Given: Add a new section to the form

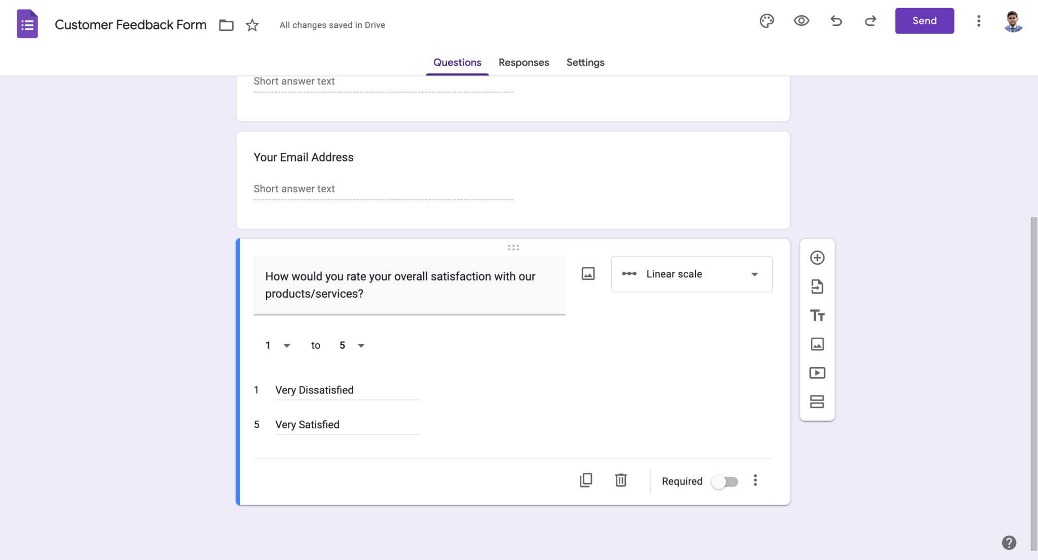Looking at the screenshot, I should coord(817,402).
